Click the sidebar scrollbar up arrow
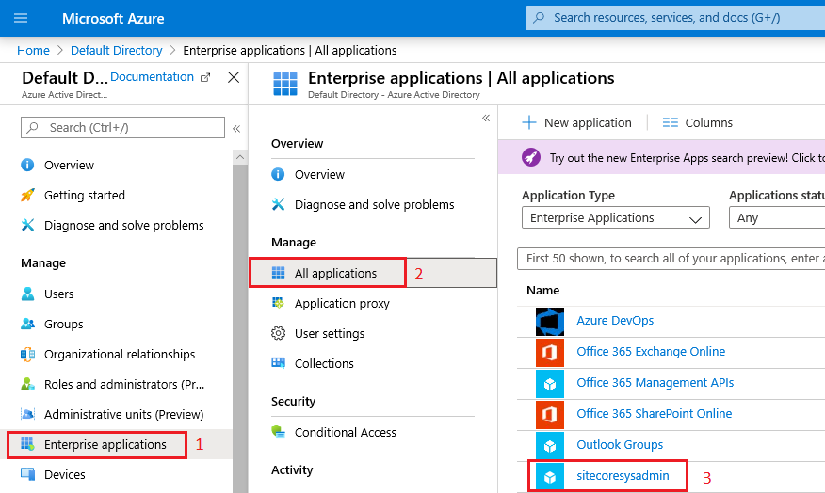825x493 pixels. 240,157
